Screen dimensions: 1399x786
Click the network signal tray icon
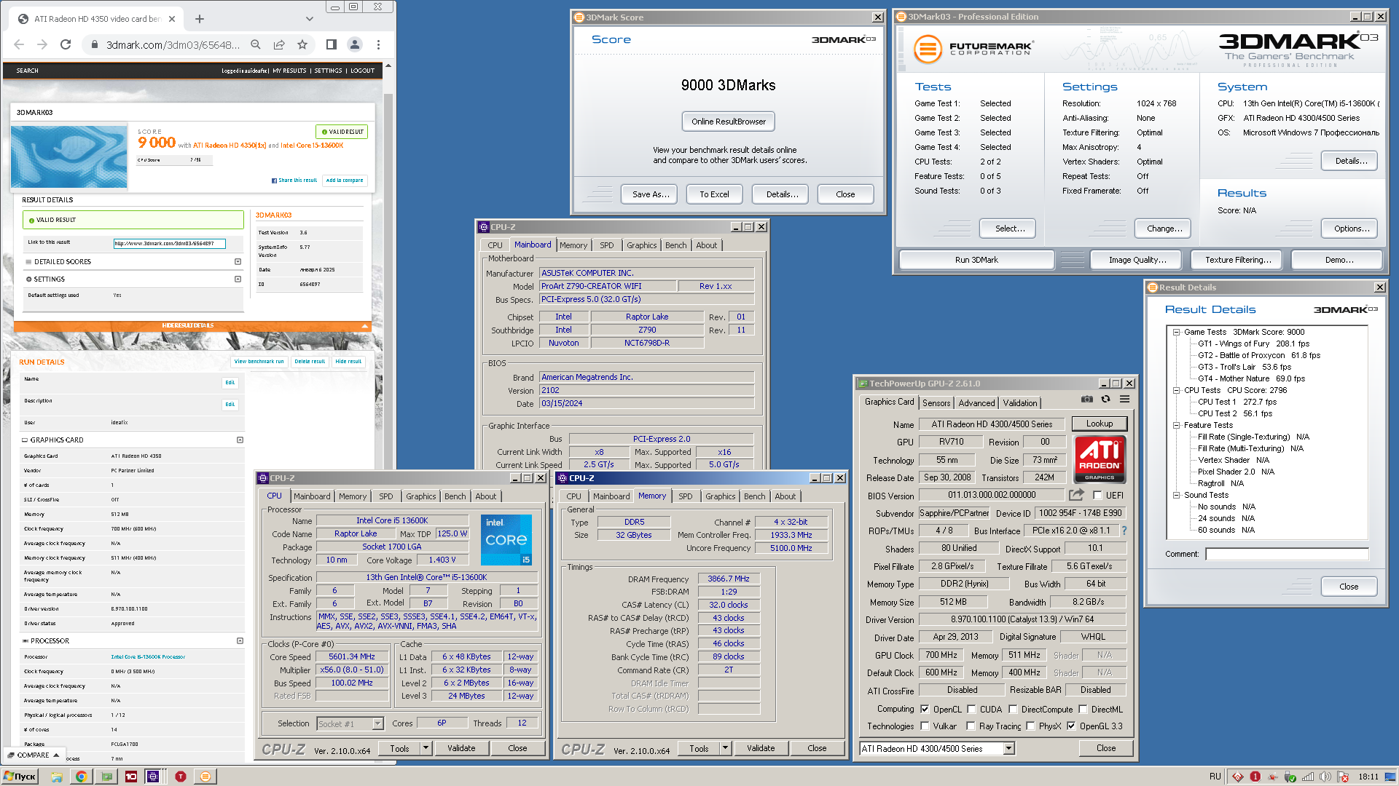(1308, 777)
